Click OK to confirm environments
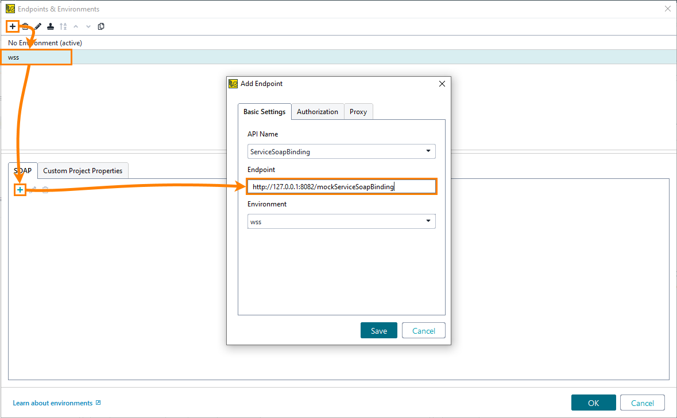The height and width of the screenshot is (418, 677). 593,403
